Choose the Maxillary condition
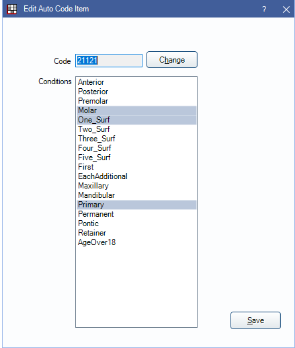Viewport: 295px width, 348px height. [x=136, y=186]
